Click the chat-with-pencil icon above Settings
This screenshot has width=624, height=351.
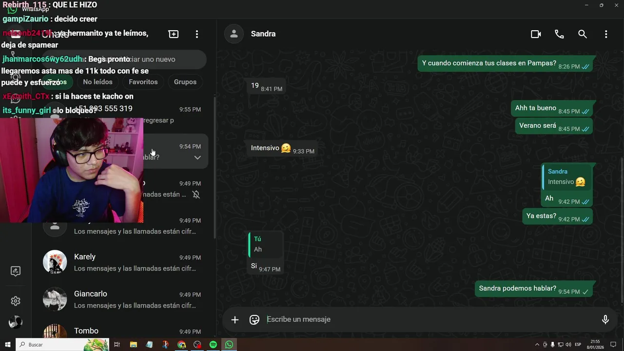16,271
